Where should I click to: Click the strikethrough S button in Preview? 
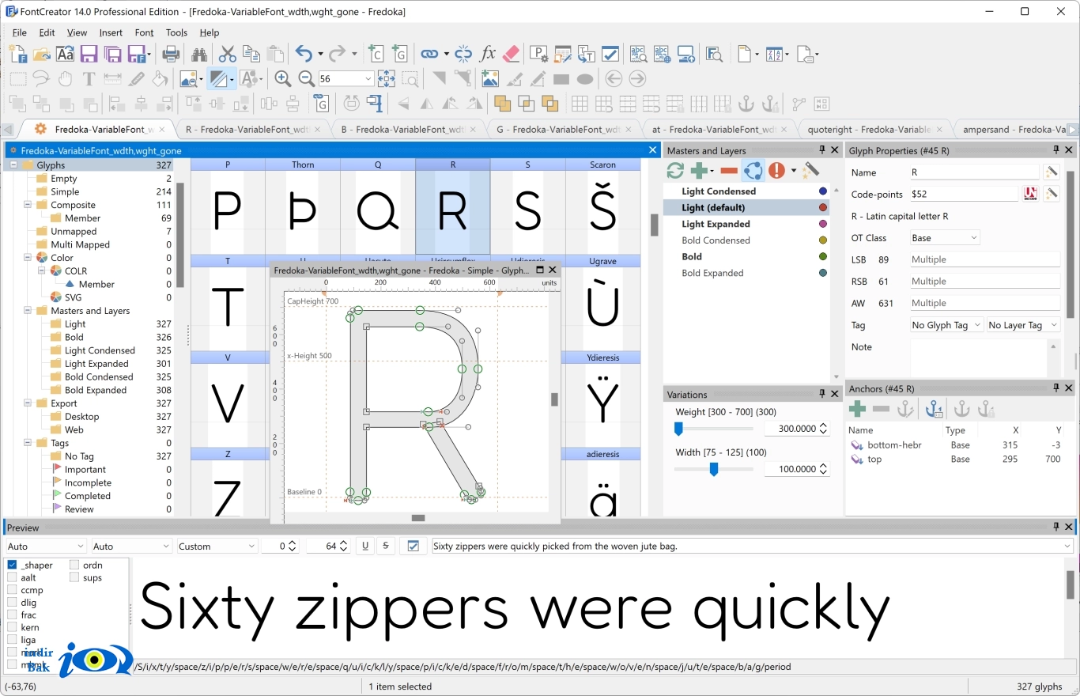point(385,546)
